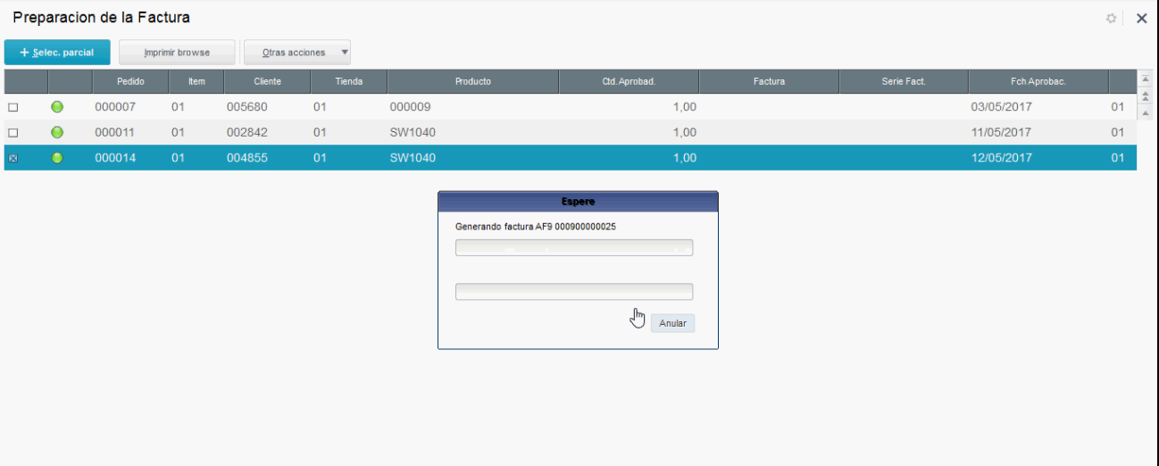Click the Cliente column header

(267, 81)
